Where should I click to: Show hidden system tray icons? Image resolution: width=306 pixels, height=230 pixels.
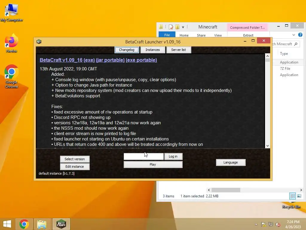point(256,224)
